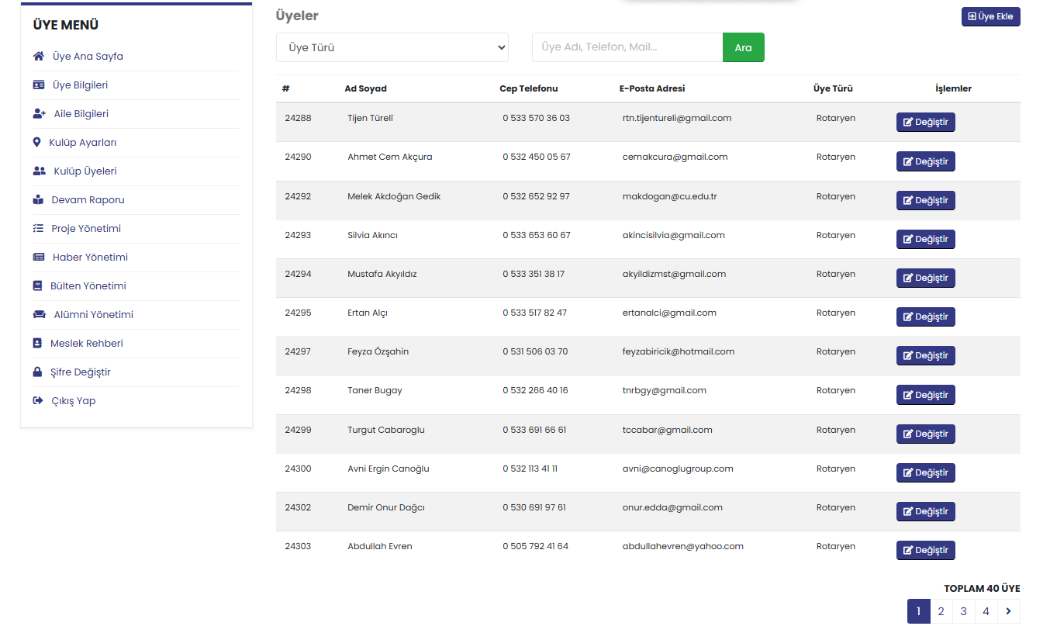Click the newspaper icon for Haber Yönetimi
The image size is (1050, 626).
39,258
